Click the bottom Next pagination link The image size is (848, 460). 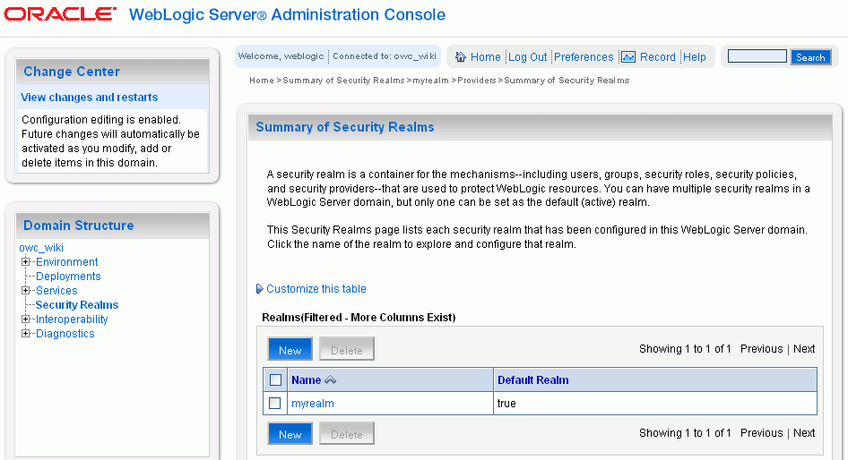[804, 433]
